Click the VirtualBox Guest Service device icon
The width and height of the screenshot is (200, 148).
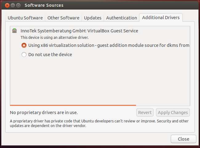pos(14,31)
